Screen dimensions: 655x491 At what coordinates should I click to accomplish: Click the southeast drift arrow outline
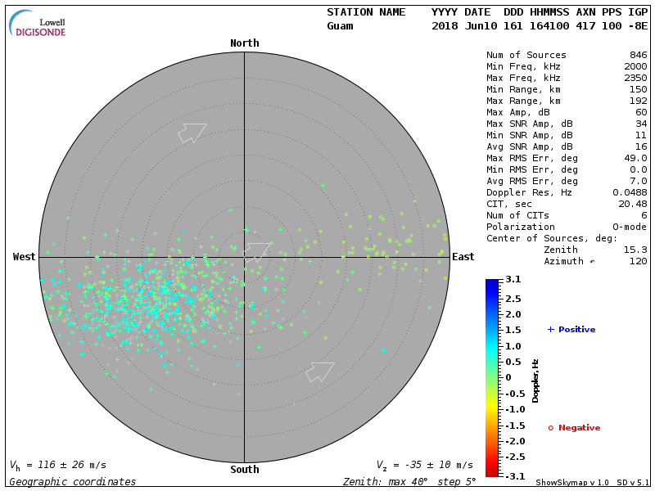(319, 372)
